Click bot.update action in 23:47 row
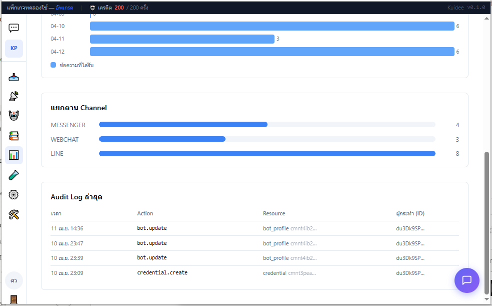Screen dimensions: 492x306 [152, 243]
